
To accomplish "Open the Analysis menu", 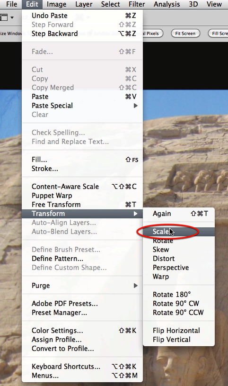I will (x=167, y=4).
